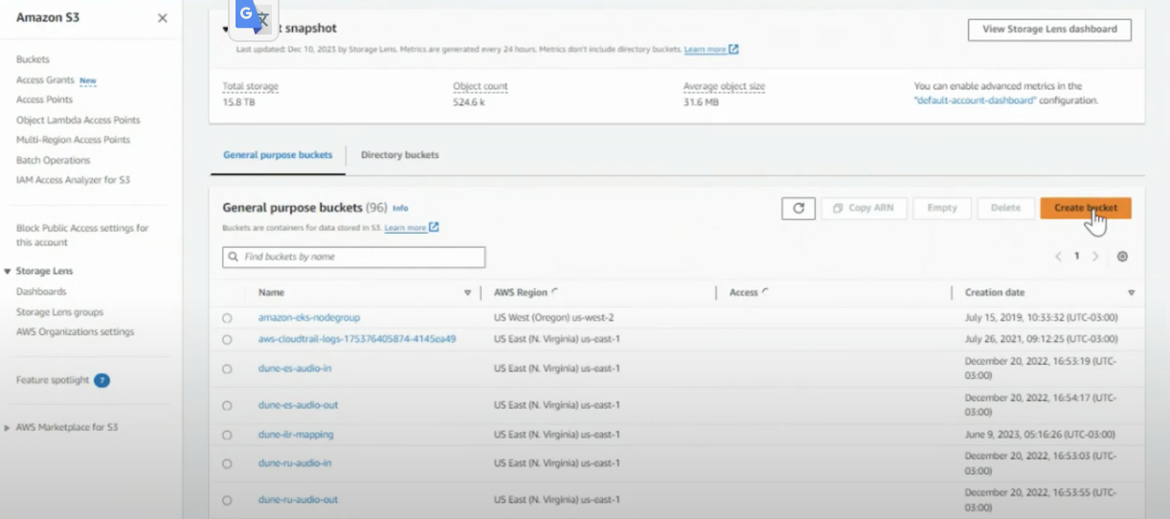Open Object Lambda Access Points
Viewport: 1170px width, 519px height.
click(x=79, y=120)
